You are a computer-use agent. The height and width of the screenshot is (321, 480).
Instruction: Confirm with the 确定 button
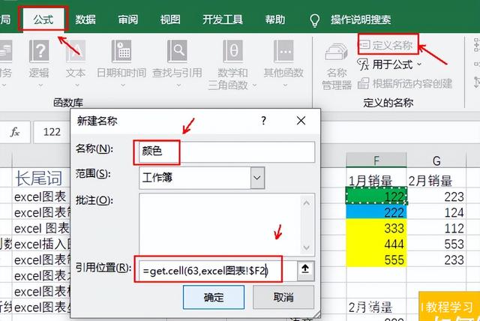coord(214,297)
